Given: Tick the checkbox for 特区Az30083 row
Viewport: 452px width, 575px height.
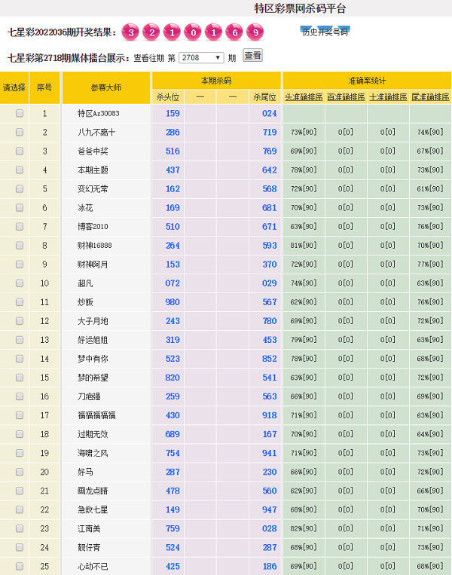Looking at the screenshot, I should pos(20,113).
